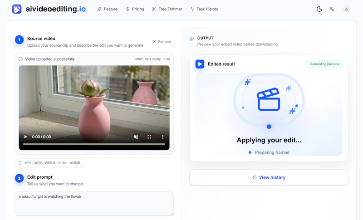This screenshot has width=363, height=220.
Task: Click 'Tell us what you want to change.' text
Action: pos(55,184)
